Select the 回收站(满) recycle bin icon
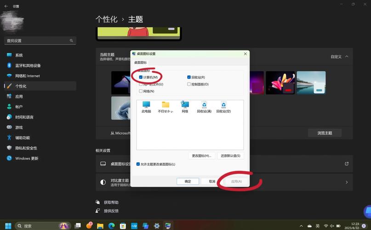 204,107
